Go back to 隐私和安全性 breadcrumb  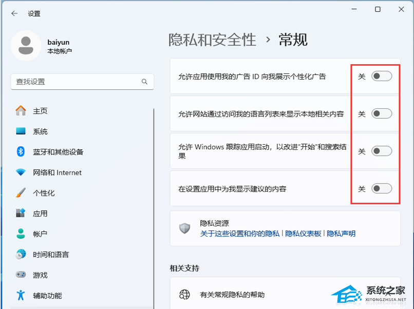pyautogui.click(x=212, y=40)
